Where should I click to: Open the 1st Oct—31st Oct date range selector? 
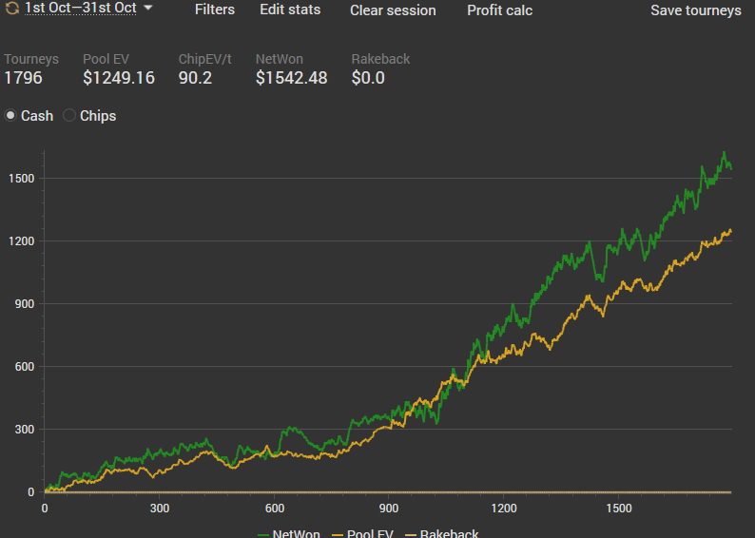click(80, 9)
